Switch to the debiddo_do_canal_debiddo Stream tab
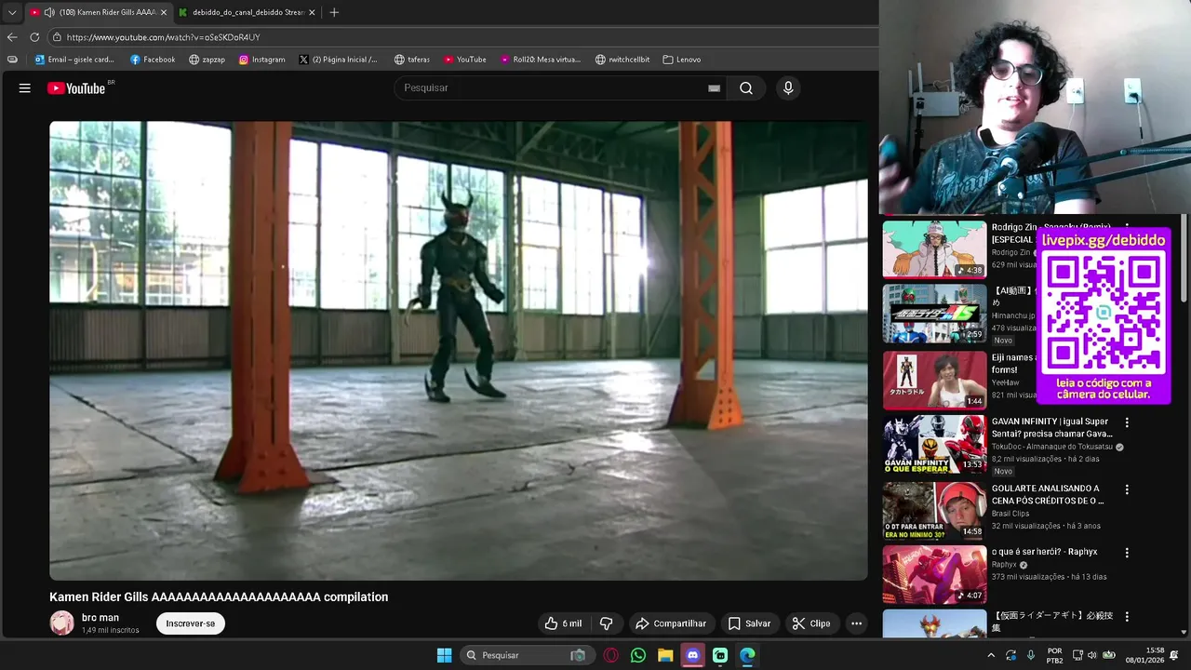Viewport: 1191px width, 670px height. coord(247,12)
